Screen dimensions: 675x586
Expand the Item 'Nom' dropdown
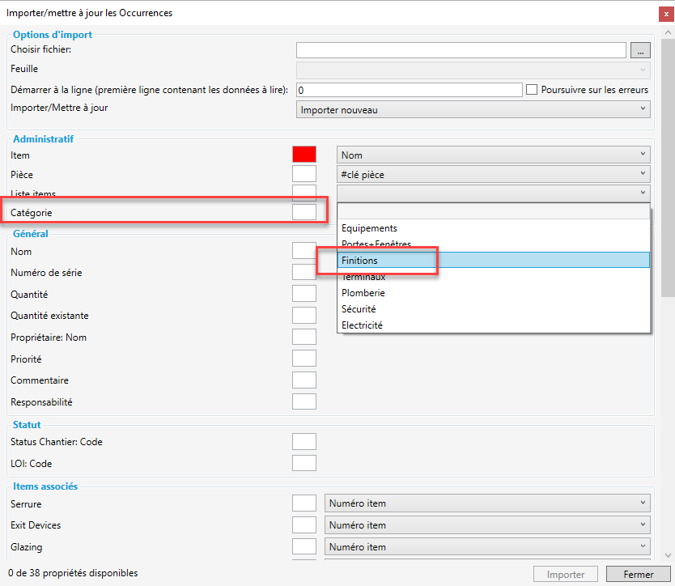493,155
